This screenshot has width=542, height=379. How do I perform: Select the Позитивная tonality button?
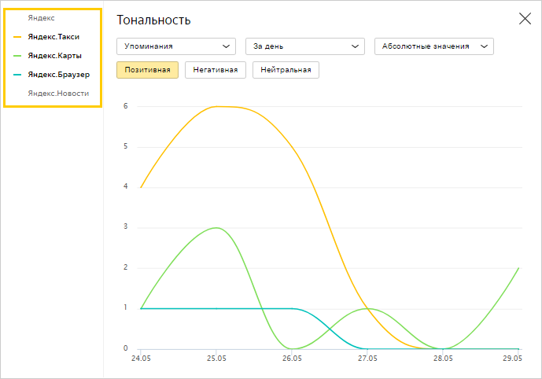click(x=147, y=70)
